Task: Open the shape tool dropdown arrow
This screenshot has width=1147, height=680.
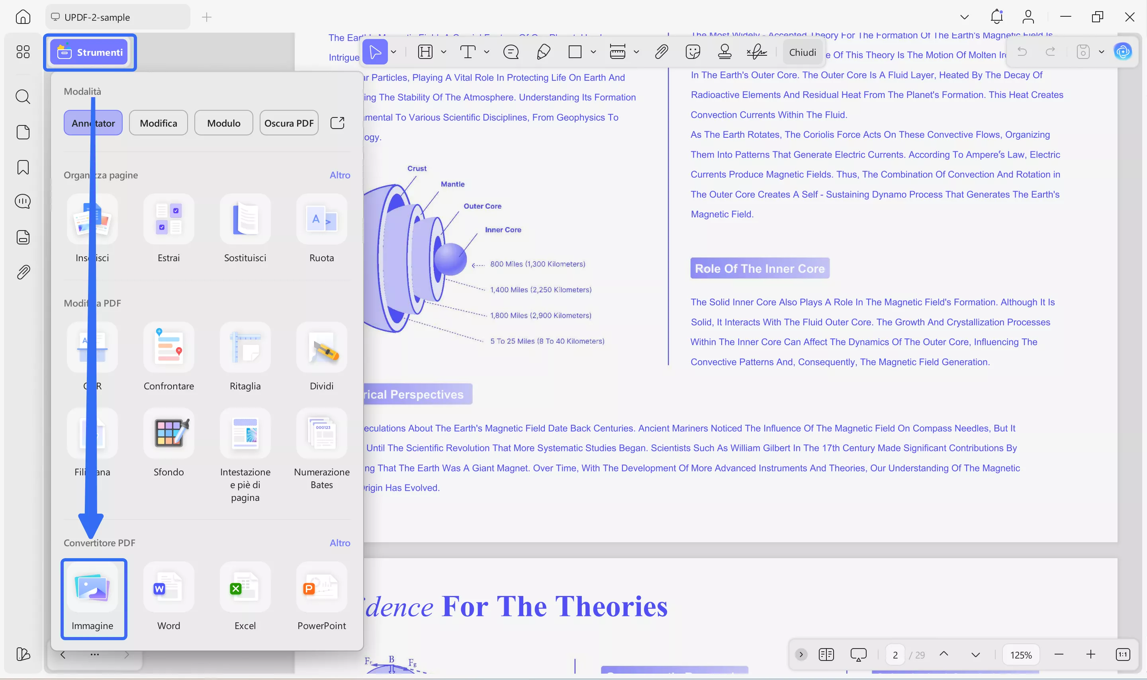Action: point(593,52)
